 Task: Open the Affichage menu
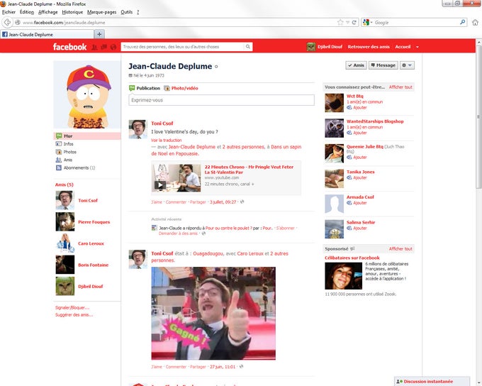tap(47, 12)
